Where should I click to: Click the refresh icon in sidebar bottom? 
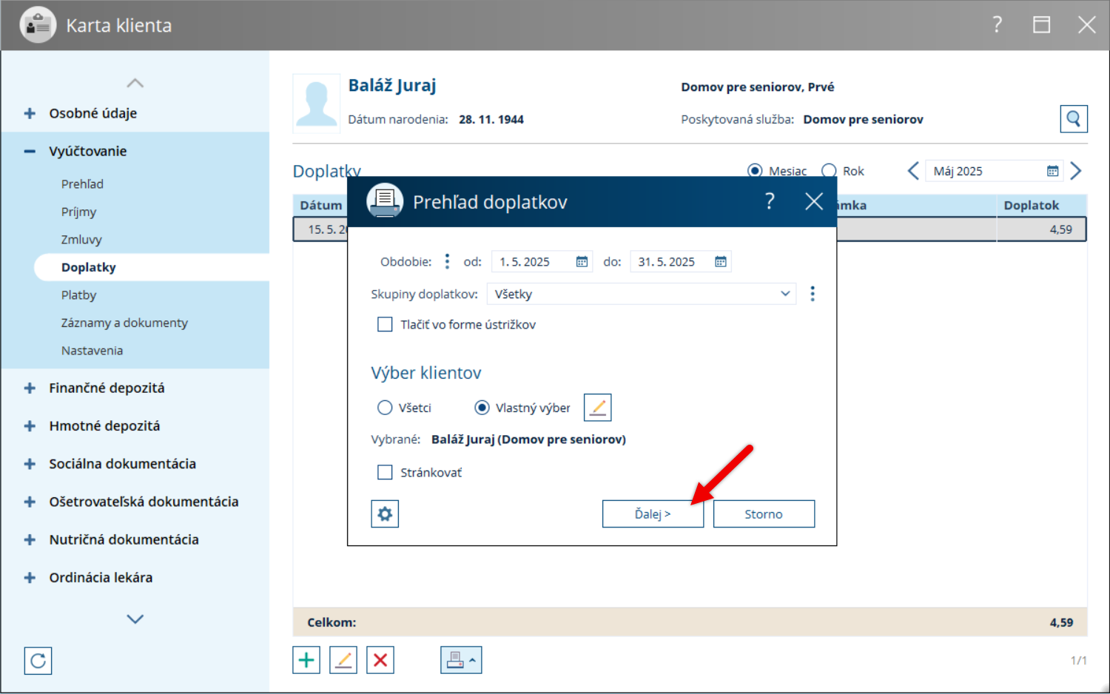pyautogui.click(x=38, y=661)
